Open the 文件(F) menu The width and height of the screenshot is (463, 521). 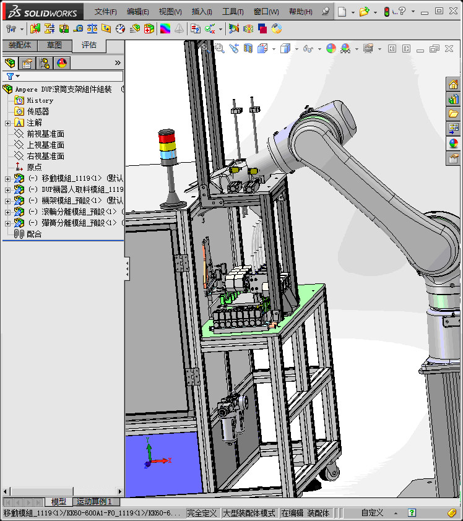tap(106, 12)
